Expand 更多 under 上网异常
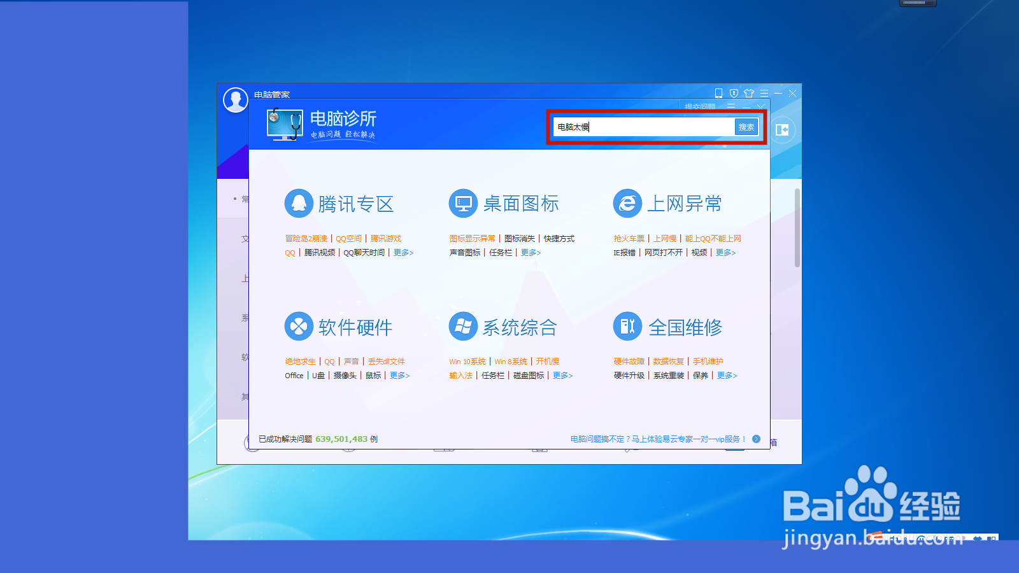Viewport: 1019px width, 573px height. (x=725, y=253)
